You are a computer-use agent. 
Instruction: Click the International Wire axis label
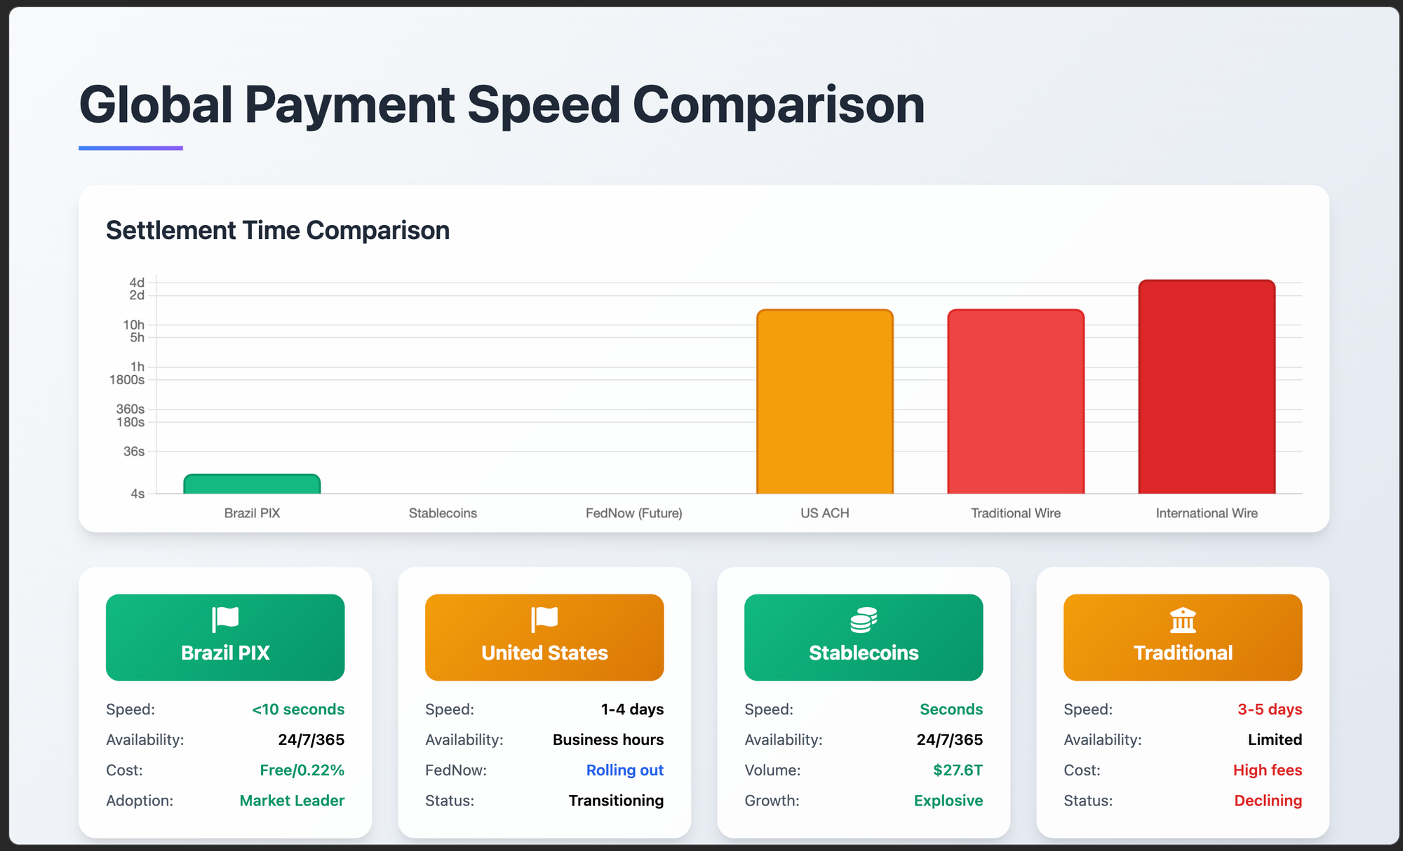(x=1207, y=513)
